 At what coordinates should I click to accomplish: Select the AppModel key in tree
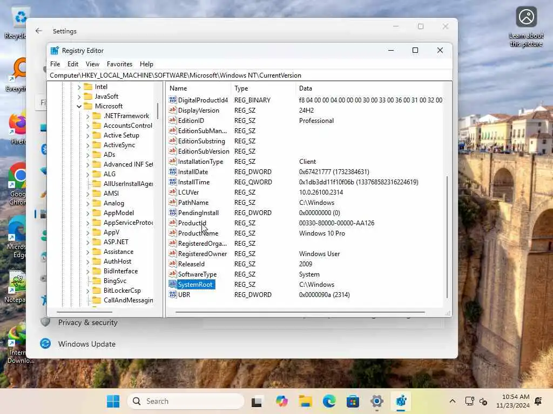click(x=118, y=213)
